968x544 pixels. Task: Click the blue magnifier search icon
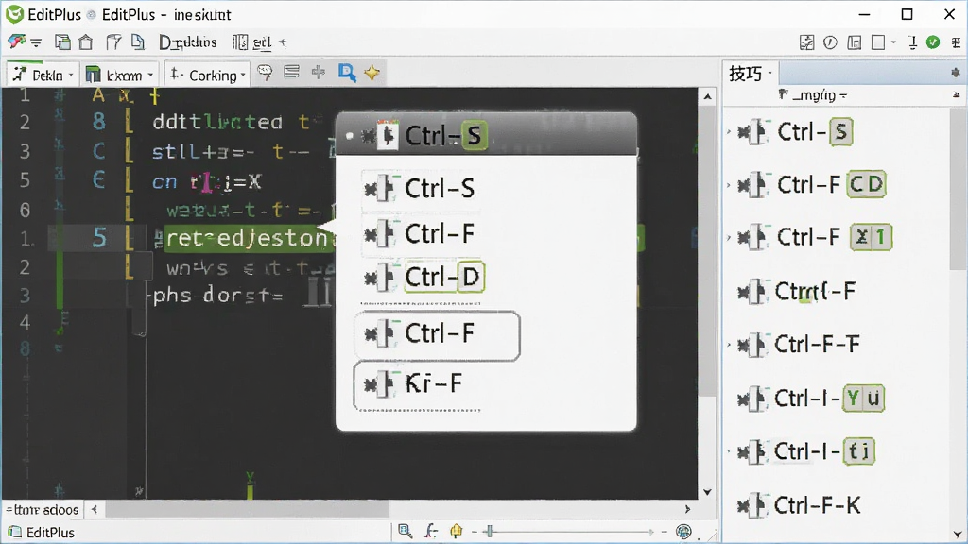tap(347, 73)
